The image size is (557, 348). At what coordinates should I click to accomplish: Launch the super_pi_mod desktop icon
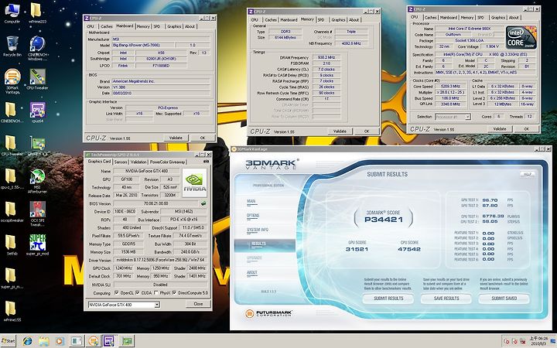pyautogui.click(x=37, y=245)
